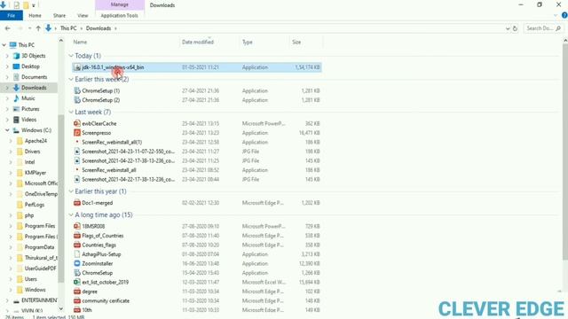This screenshot has height=319, width=568.
Task: Expand the ribbon with the chevron
Action: [556, 16]
